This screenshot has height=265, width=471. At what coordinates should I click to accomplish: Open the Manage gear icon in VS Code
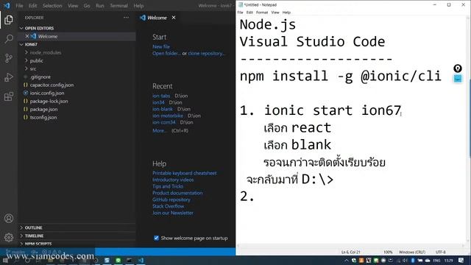coord(9,237)
